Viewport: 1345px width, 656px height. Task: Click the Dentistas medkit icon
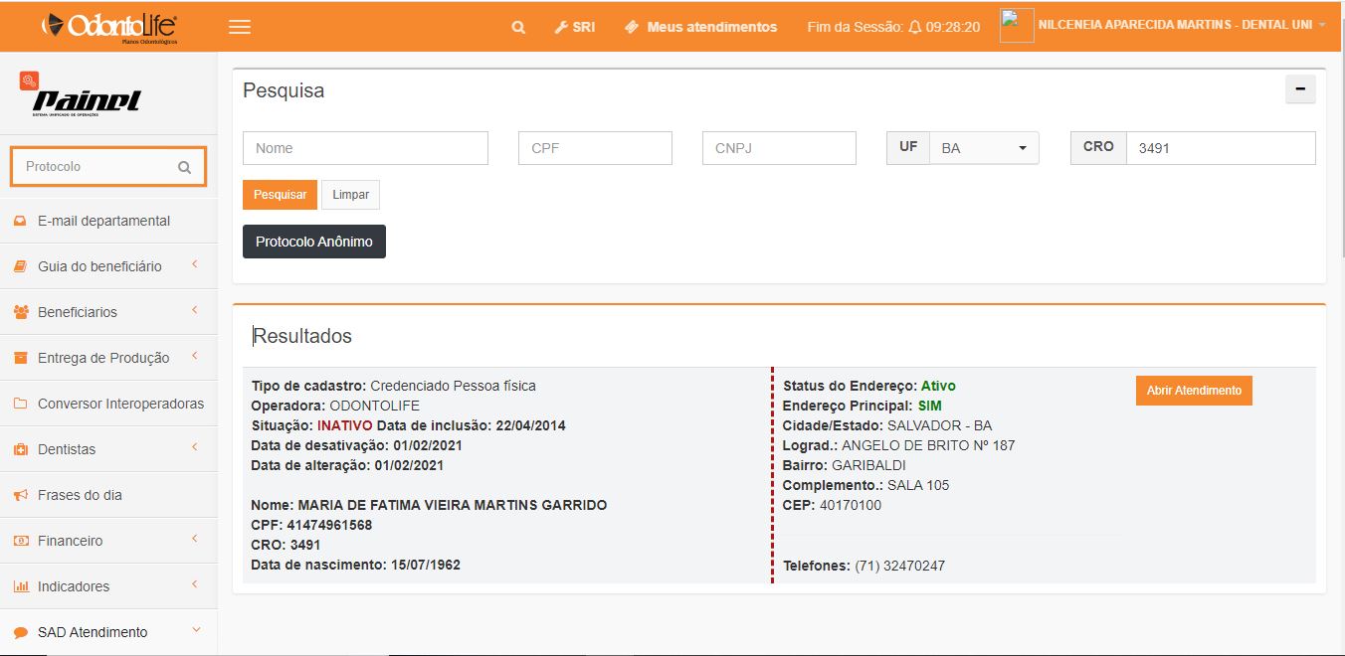pos(20,449)
